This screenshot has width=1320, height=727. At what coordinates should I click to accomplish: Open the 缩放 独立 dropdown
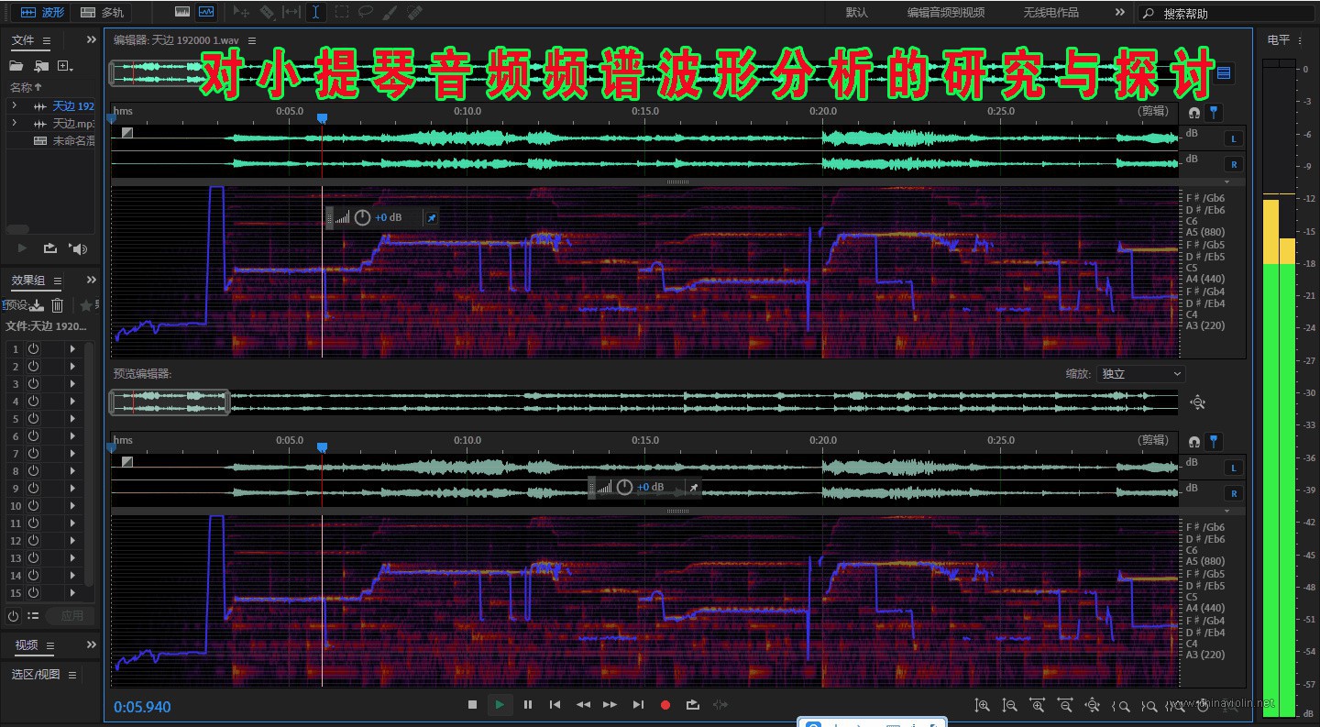click(1140, 374)
